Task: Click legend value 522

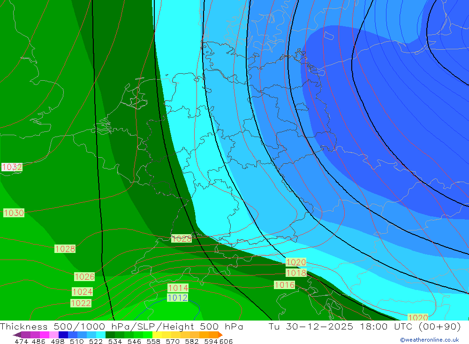Action: [x=96, y=341]
